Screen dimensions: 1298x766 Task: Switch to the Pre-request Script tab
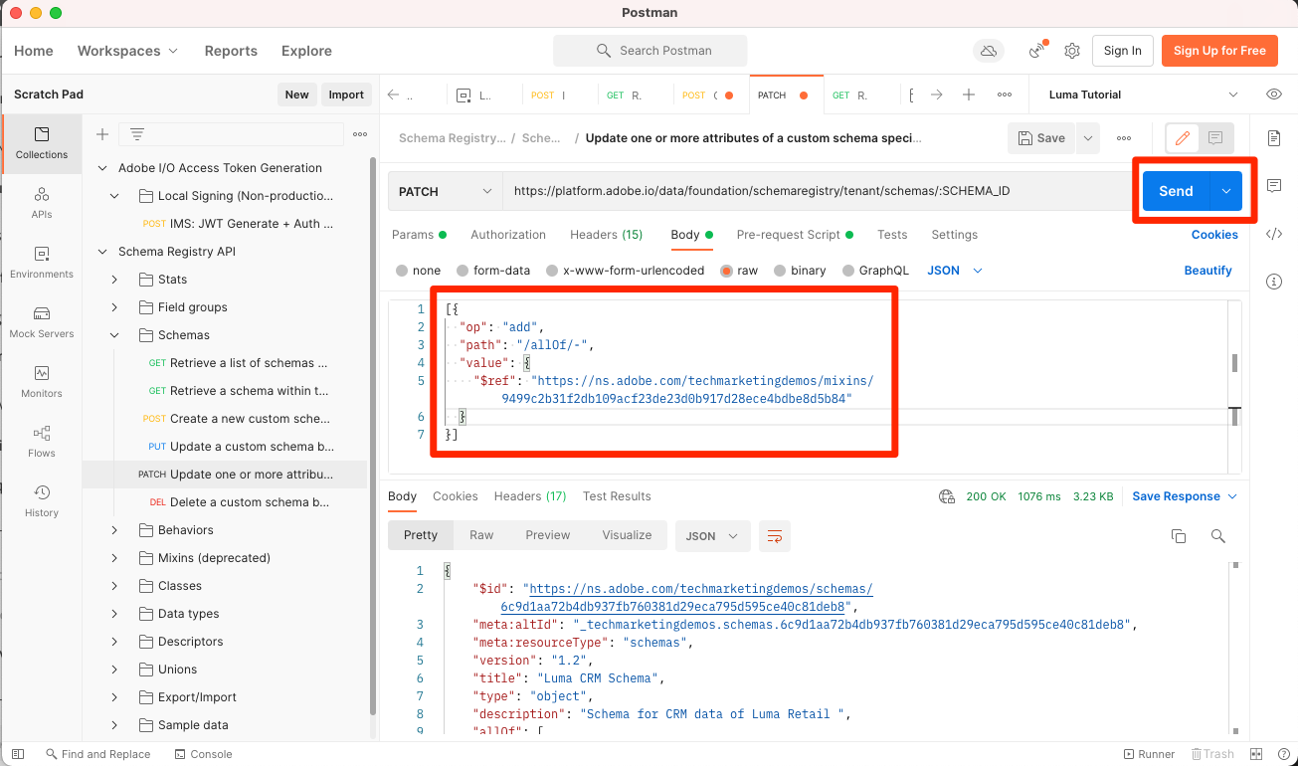(795, 235)
